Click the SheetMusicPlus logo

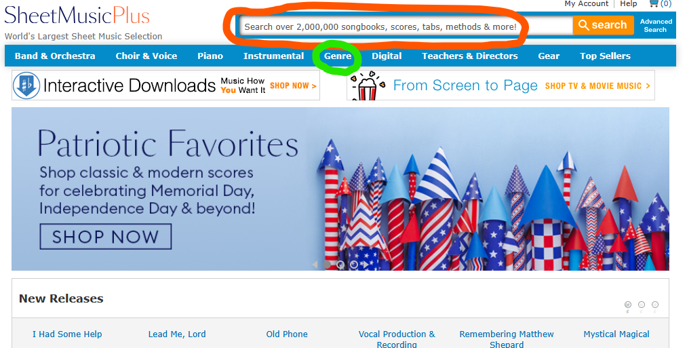pos(77,16)
